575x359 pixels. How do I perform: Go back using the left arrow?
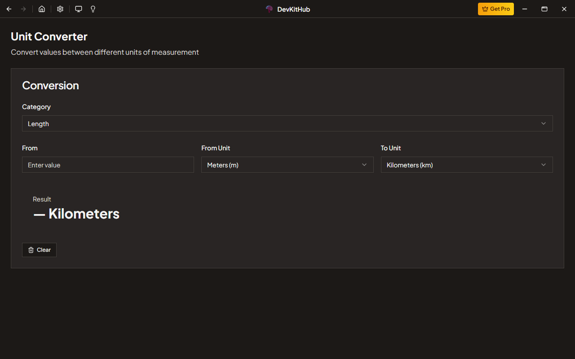pyautogui.click(x=9, y=9)
